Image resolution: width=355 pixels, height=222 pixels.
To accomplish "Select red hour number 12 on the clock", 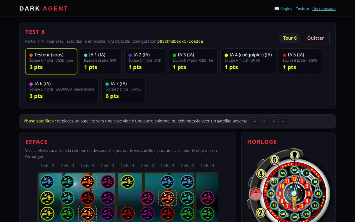I will tap(294, 179).
